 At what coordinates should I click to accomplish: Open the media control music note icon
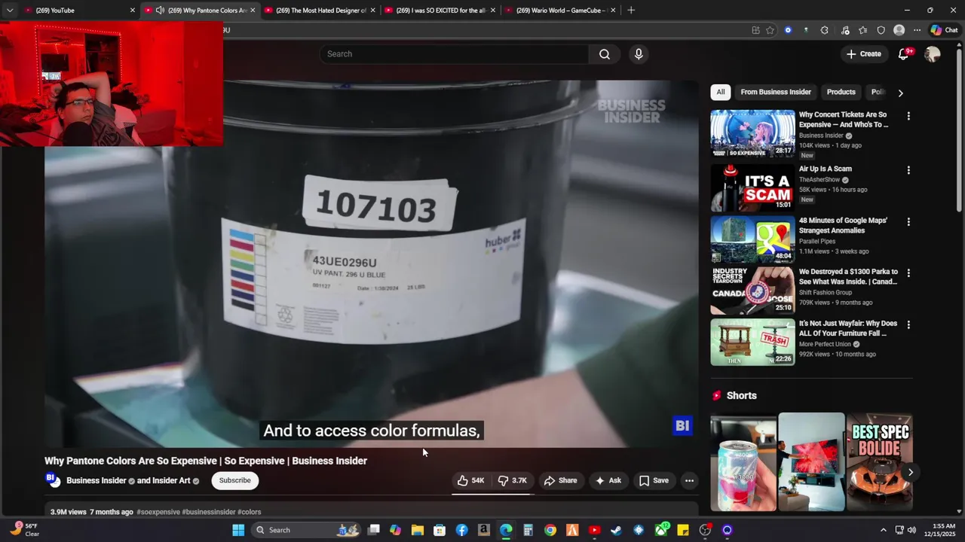coord(844,30)
